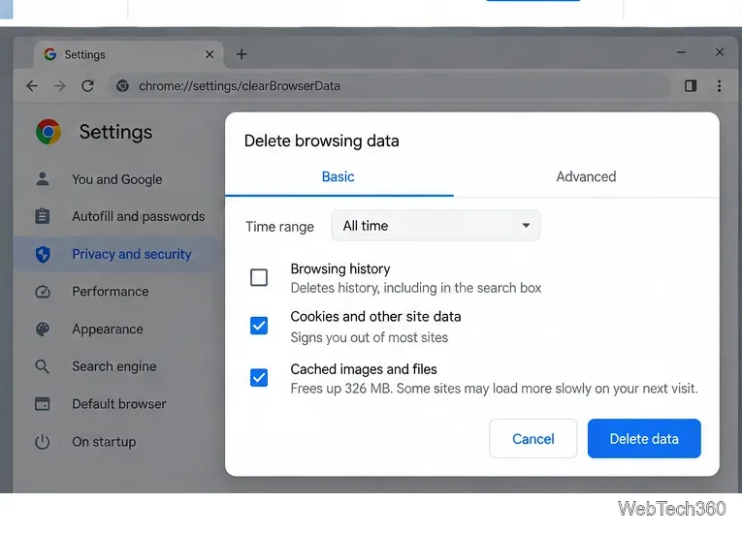Click the gauge icon for Performance

(43, 292)
